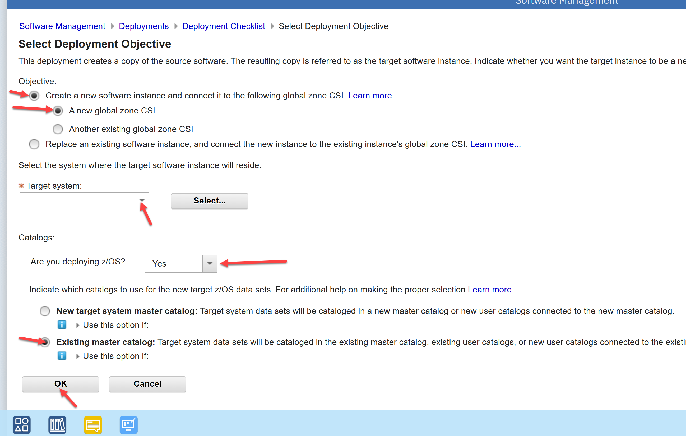Viewport: 686px width, 436px height.
Task: Click the 'Select Deployment Objective' breadcrumb text
Action: click(x=333, y=26)
